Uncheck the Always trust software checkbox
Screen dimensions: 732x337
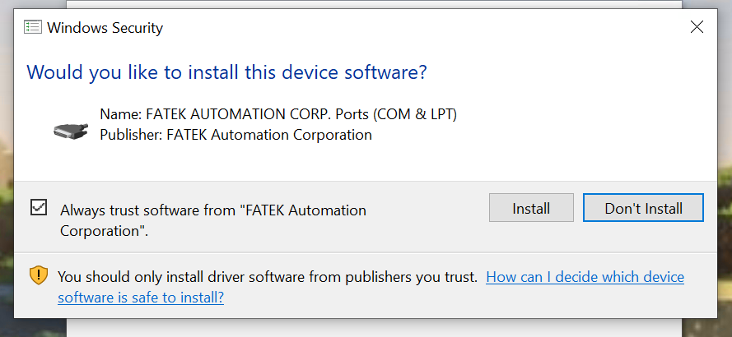pyautogui.click(x=39, y=207)
